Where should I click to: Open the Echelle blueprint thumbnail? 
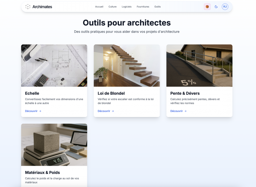54,65
